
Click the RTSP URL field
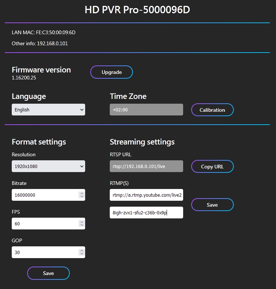coord(146,167)
